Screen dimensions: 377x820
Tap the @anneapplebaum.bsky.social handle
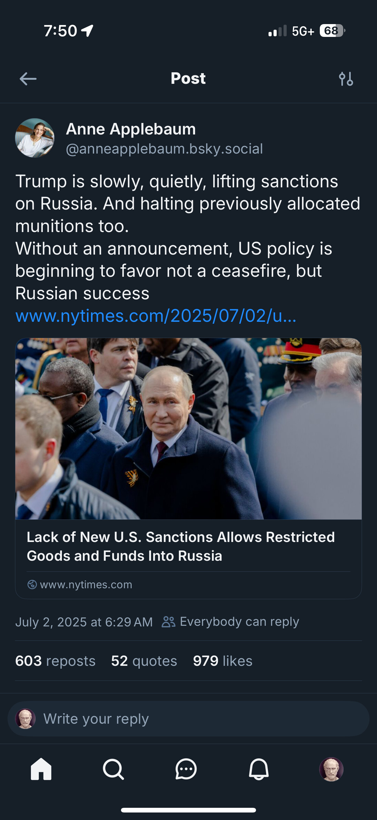click(164, 149)
